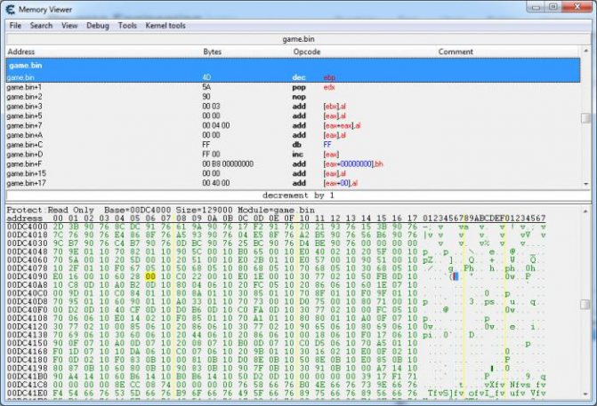
Task: Click the hex view scrollbar thumb
Action: [585, 305]
